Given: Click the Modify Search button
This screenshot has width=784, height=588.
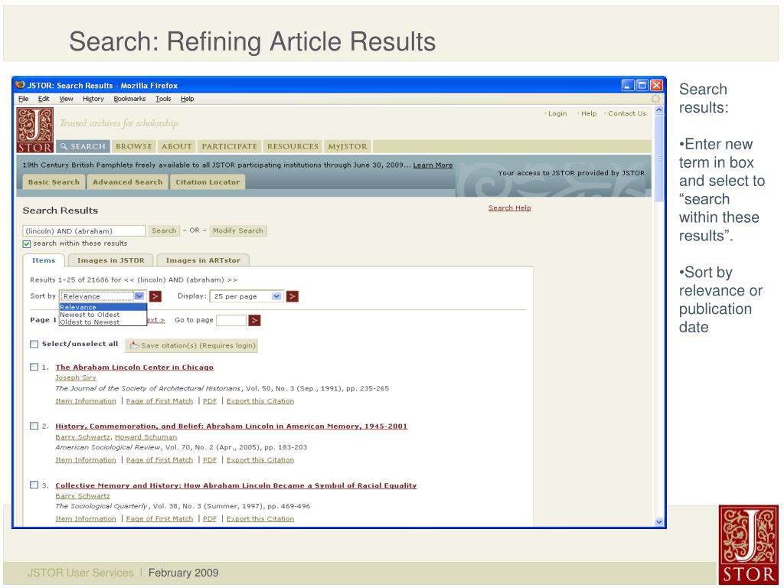Looking at the screenshot, I should click(x=238, y=231).
